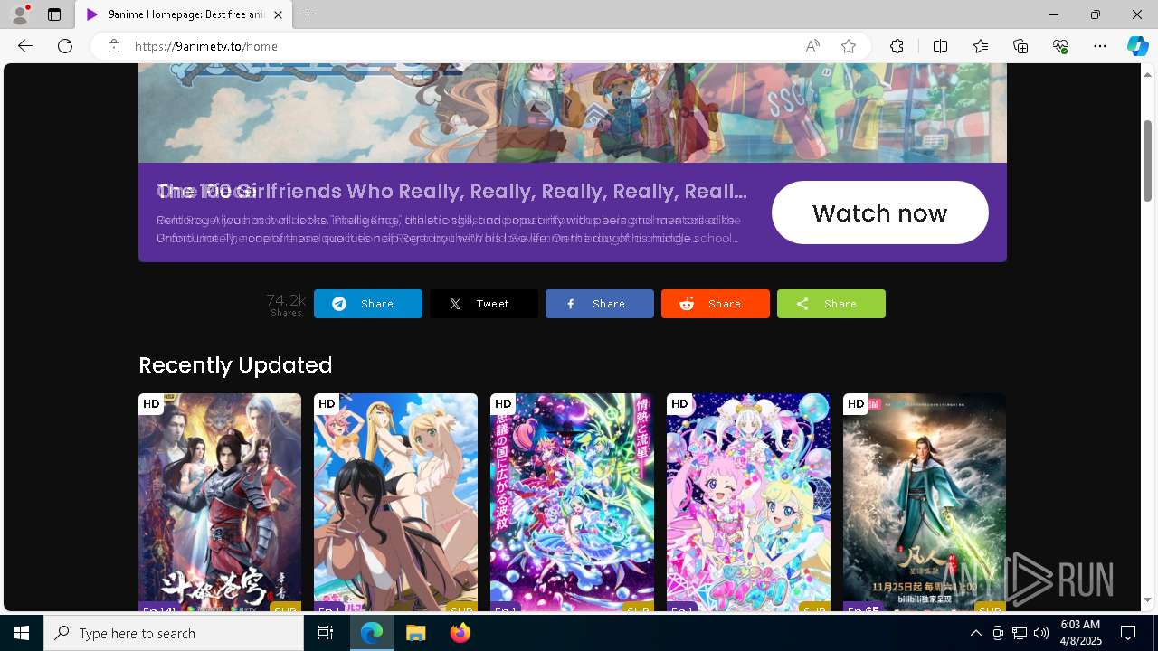Open browser Extensions puzzle icon

click(897, 46)
